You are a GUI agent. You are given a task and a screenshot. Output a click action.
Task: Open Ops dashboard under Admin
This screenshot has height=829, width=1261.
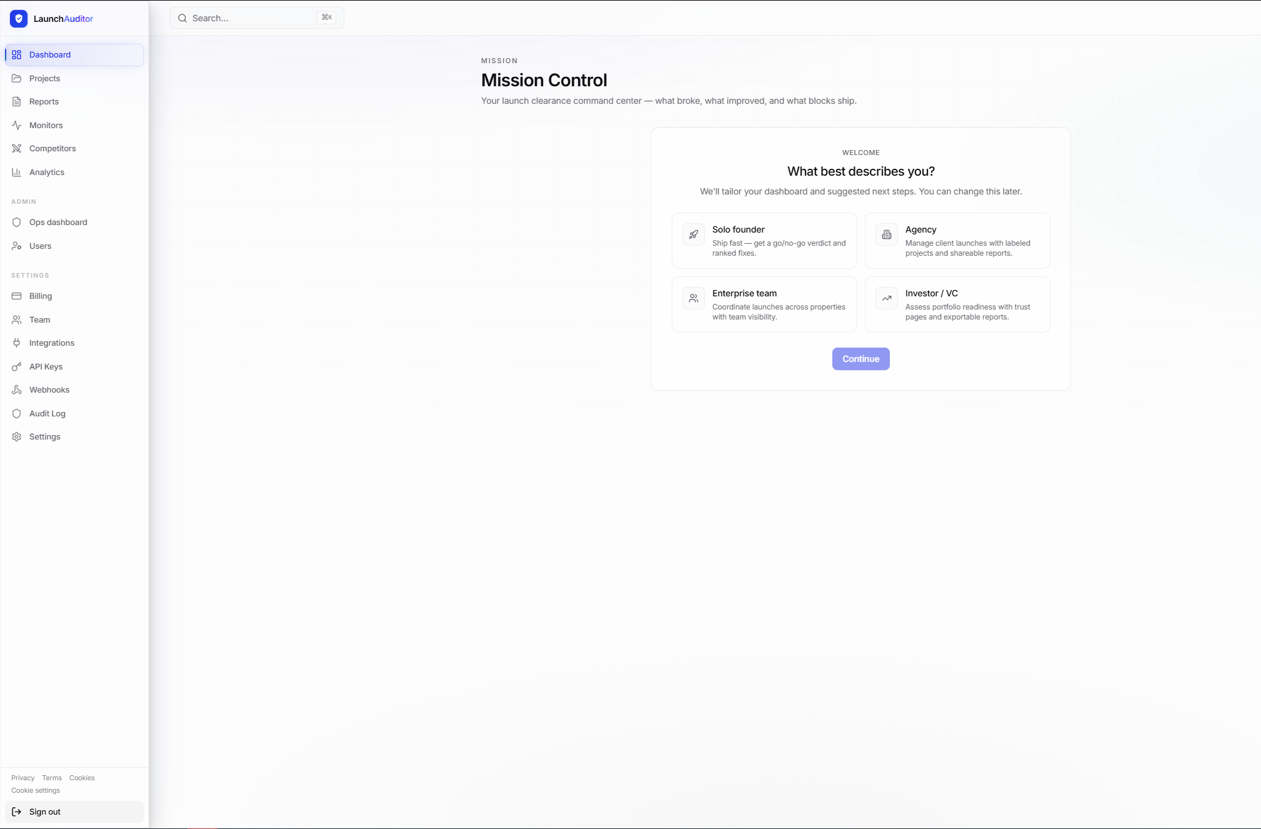point(74,223)
